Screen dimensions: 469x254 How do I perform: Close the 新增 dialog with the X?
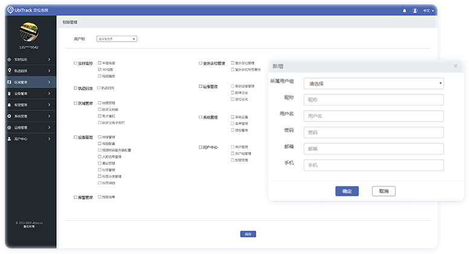(456, 66)
